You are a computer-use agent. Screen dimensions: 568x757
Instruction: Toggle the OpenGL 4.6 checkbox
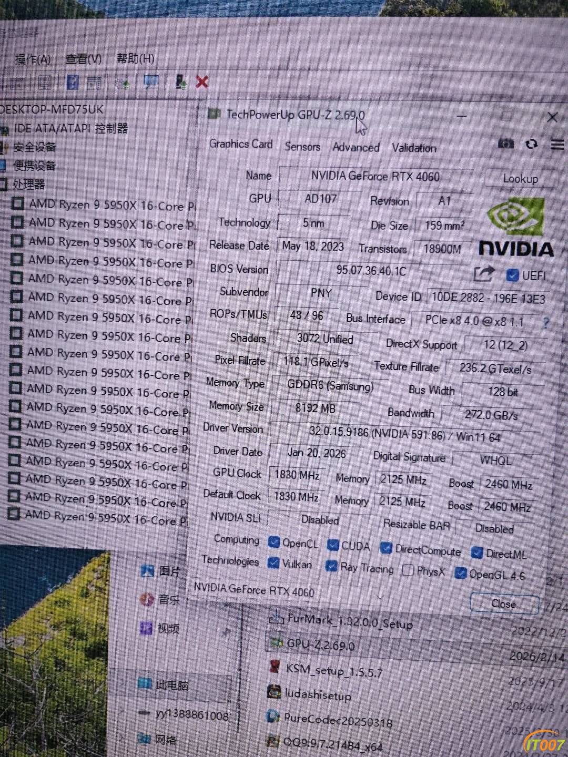point(460,573)
